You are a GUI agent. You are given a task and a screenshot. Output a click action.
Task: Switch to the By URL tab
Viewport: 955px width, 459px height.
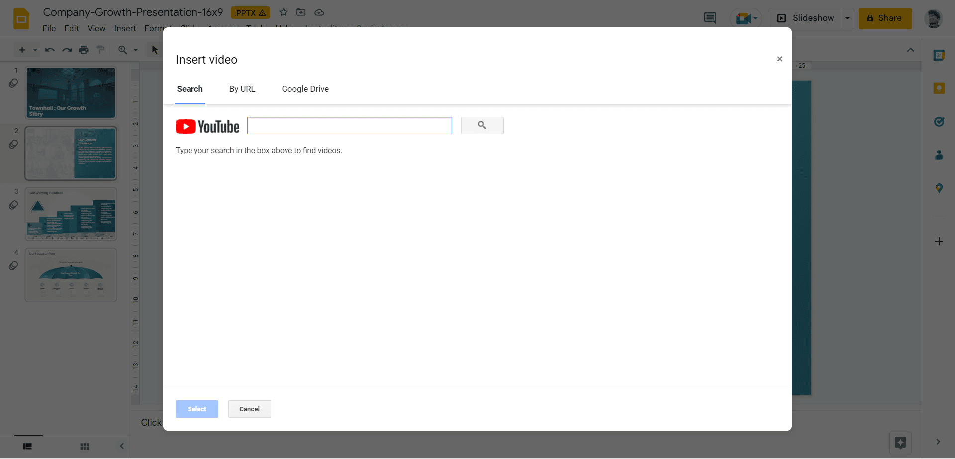[242, 89]
